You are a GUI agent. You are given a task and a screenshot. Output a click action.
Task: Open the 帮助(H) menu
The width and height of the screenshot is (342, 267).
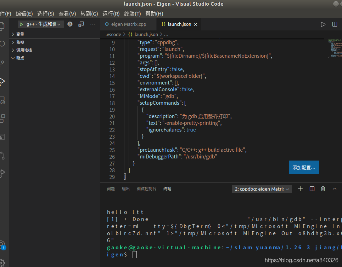(154, 14)
